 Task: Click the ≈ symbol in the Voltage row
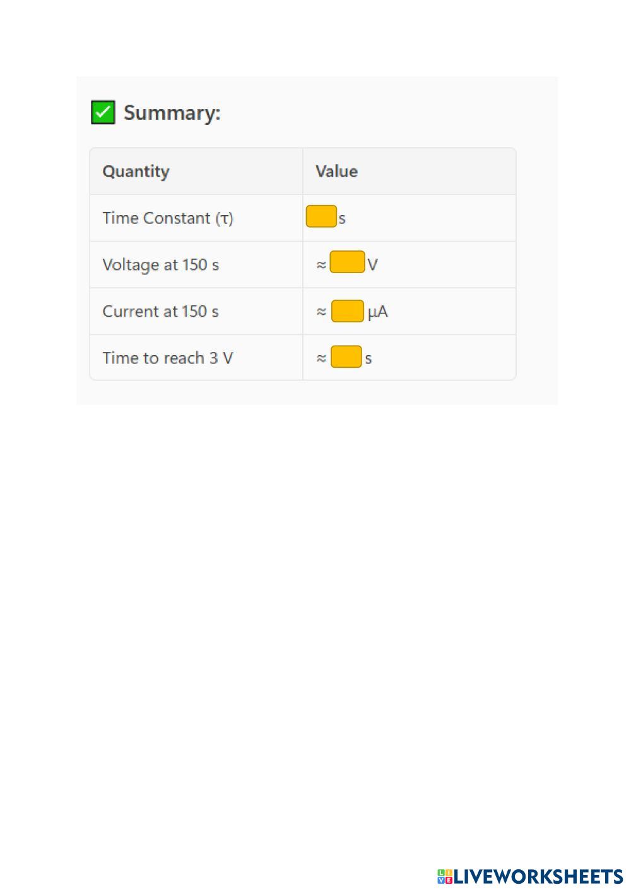point(321,265)
